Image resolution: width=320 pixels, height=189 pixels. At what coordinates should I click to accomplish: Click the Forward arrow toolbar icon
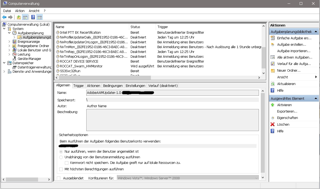click(10, 17)
